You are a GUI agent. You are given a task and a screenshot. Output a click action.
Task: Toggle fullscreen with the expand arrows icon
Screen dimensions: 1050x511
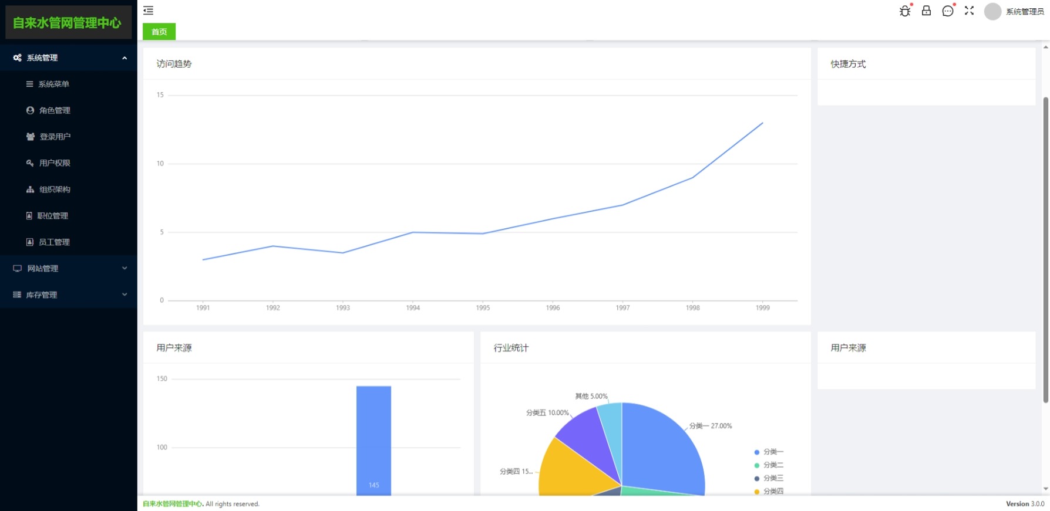click(969, 11)
